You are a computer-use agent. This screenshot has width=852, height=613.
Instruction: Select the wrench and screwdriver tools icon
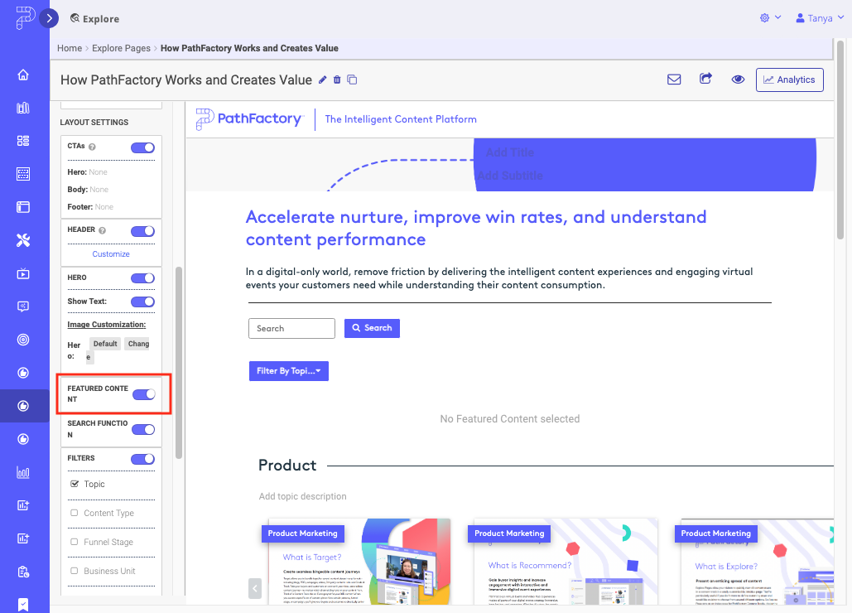click(24, 240)
